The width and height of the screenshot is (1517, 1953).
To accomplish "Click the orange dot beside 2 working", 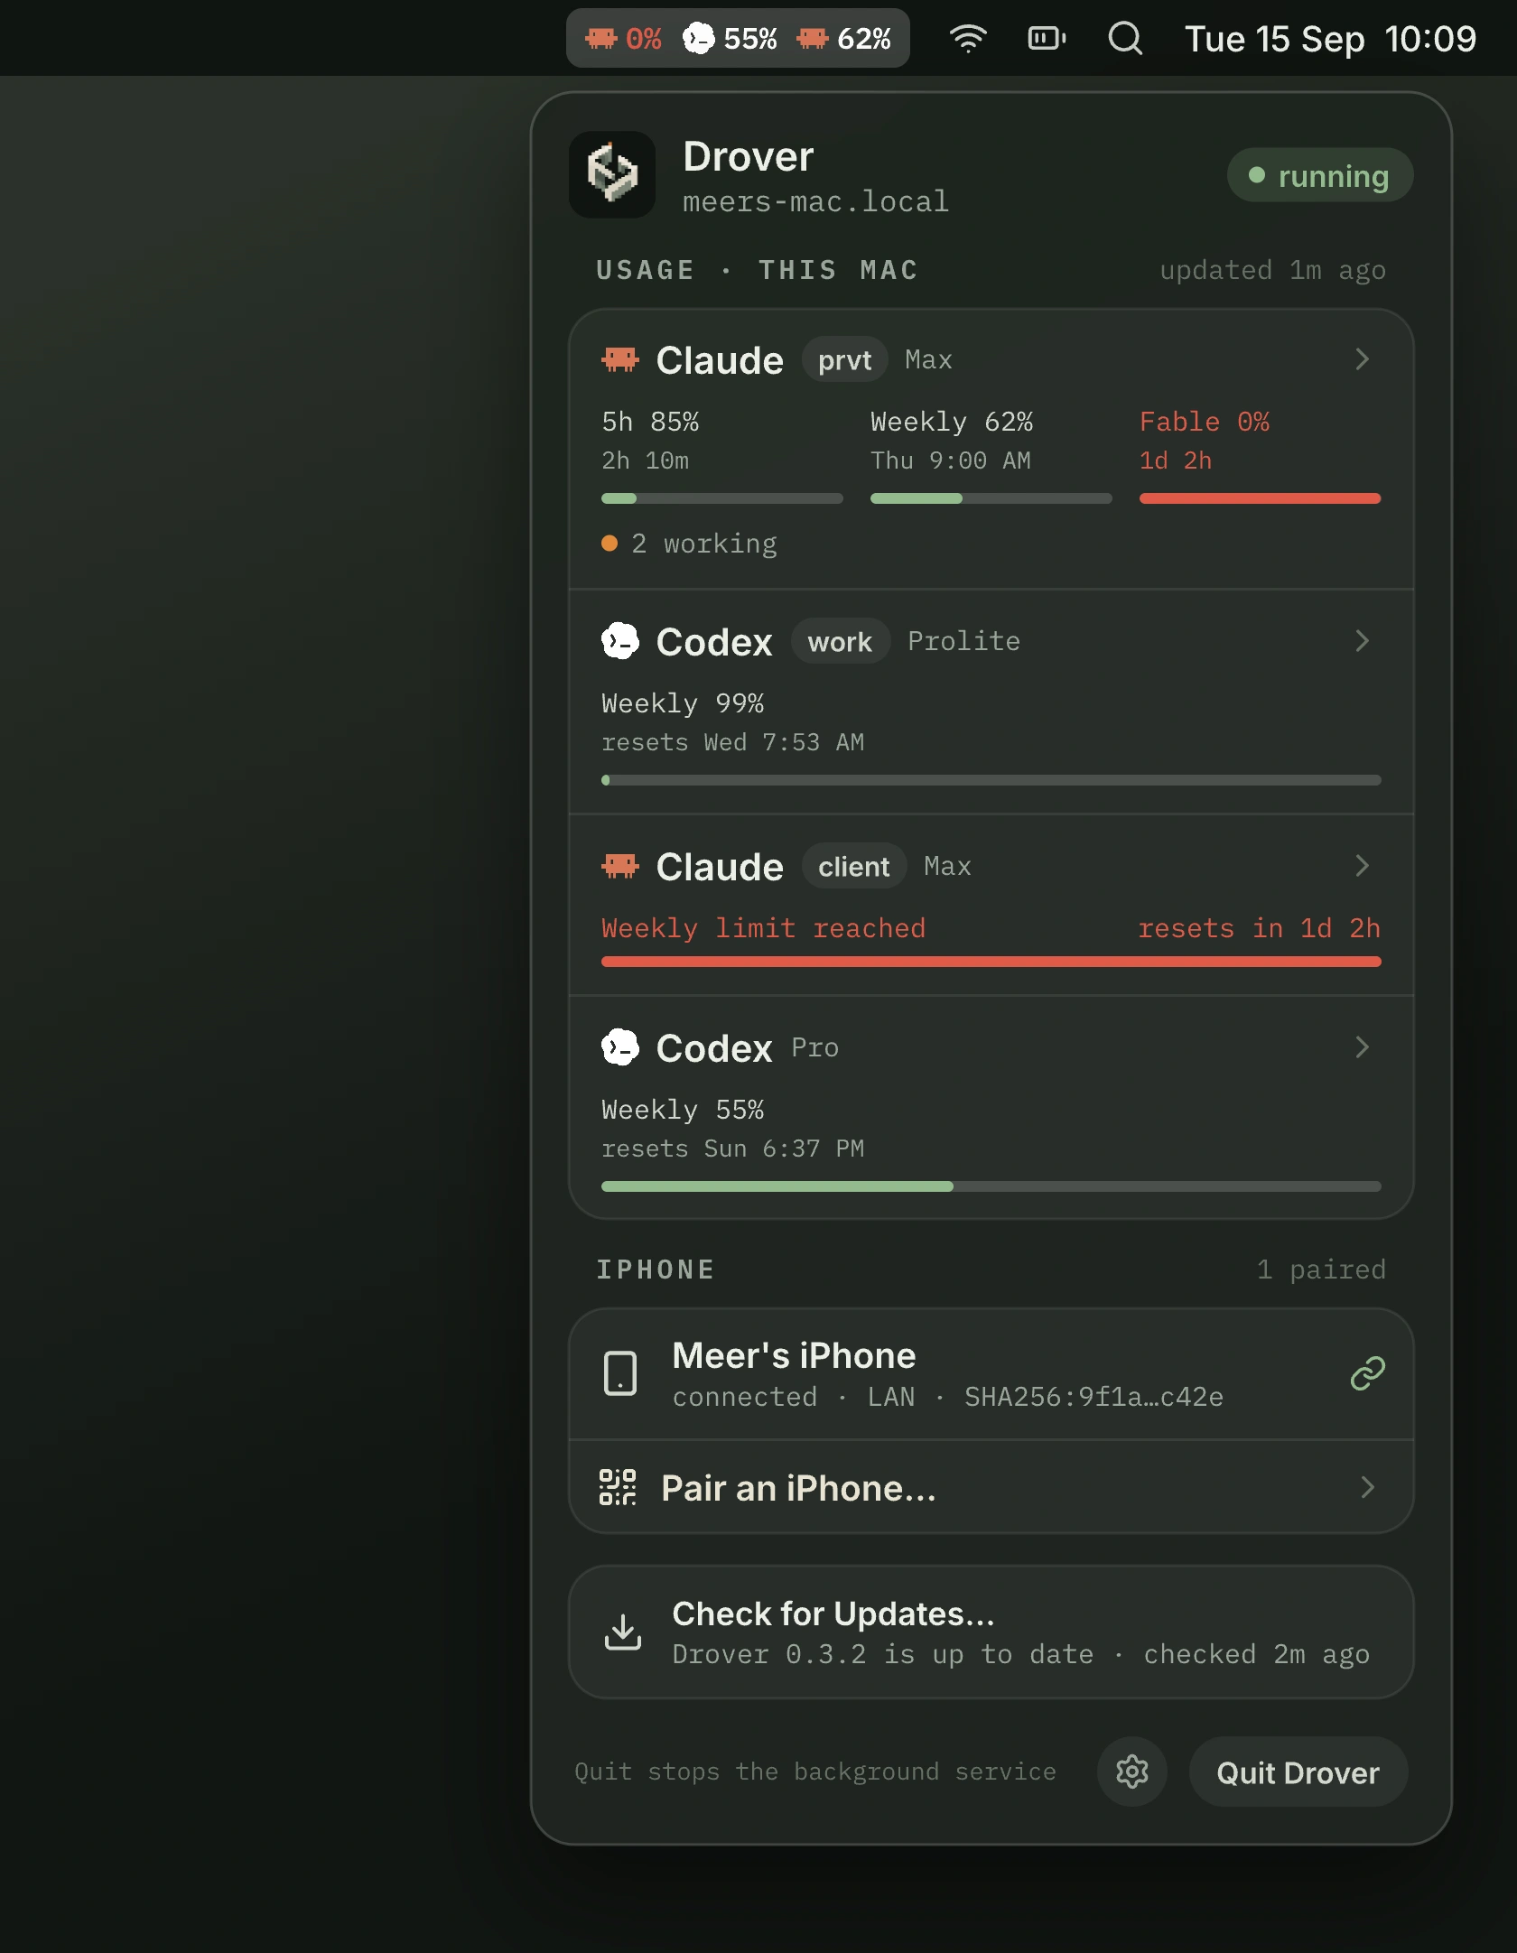I will [x=610, y=543].
